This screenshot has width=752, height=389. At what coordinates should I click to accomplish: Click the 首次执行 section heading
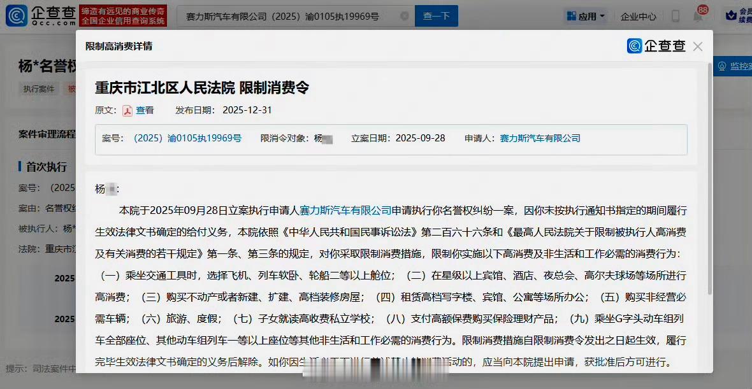tap(46, 167)
